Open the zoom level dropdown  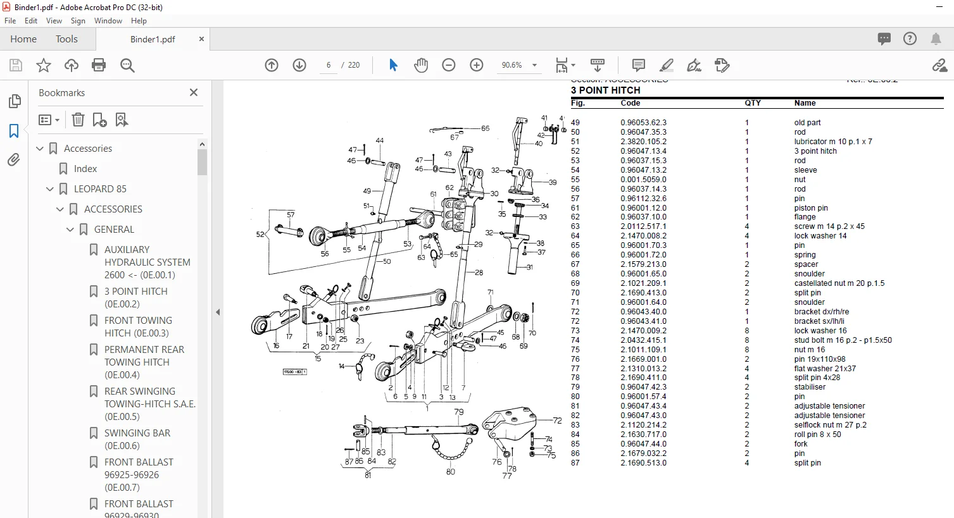click(534, 65)
